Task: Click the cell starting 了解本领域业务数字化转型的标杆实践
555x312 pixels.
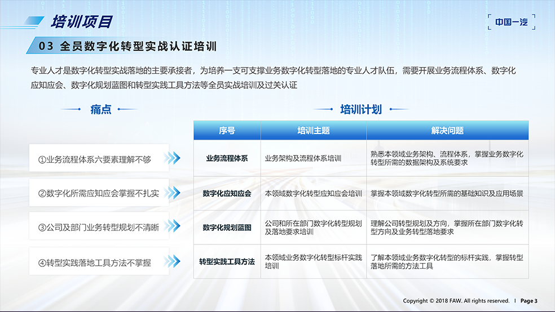Action: tap(447, 261)
